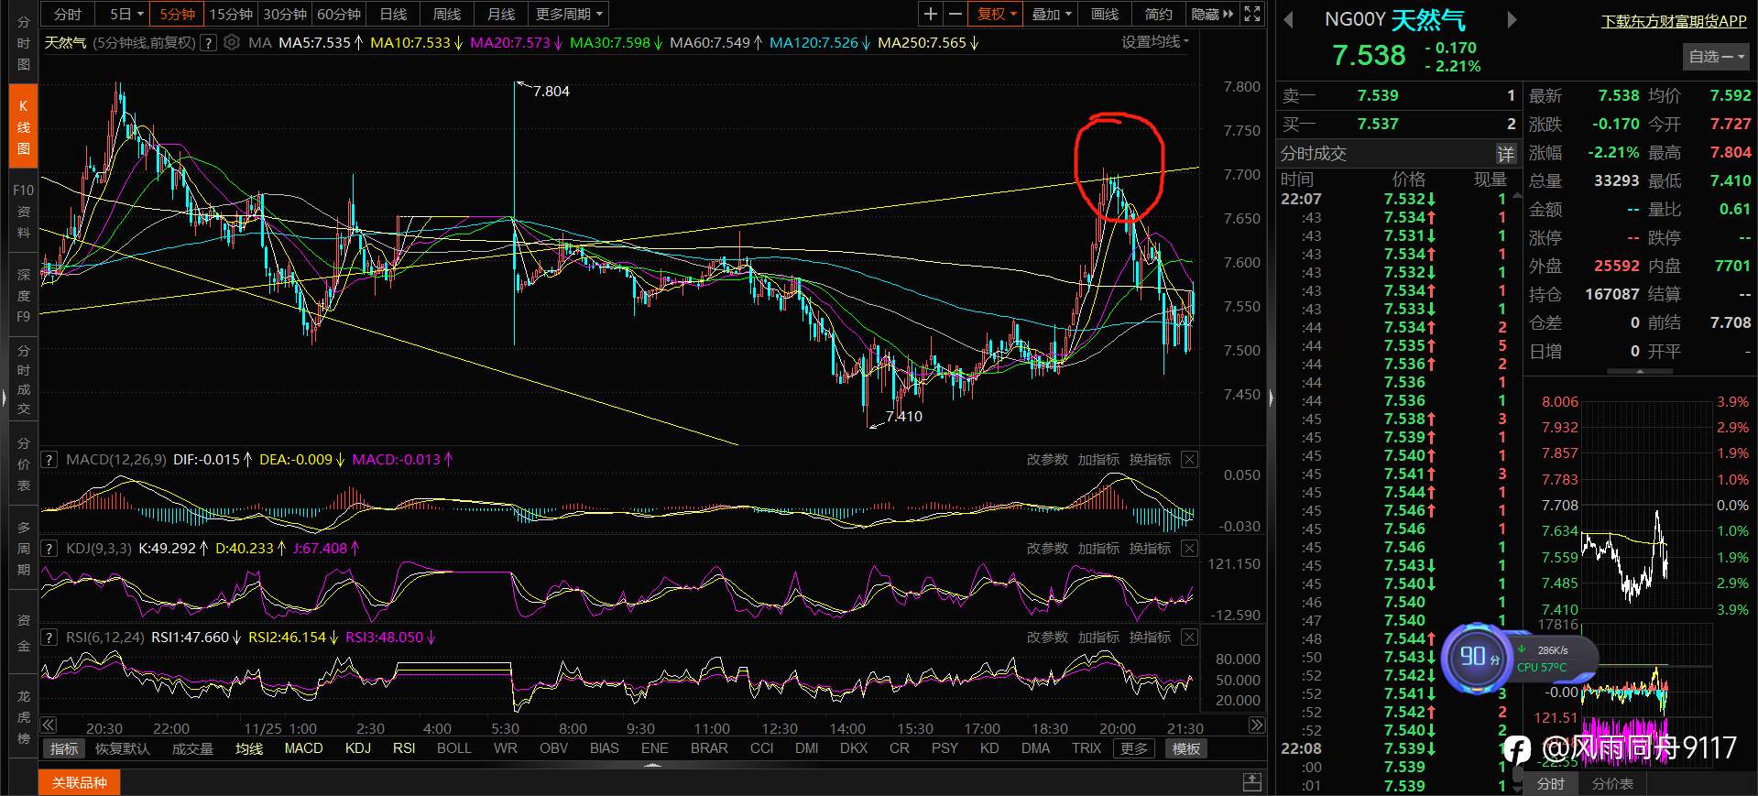Viewport: 1758px width, 796px height.
Task: Zoom out chart with minus icon
Action: click(955, 14)
